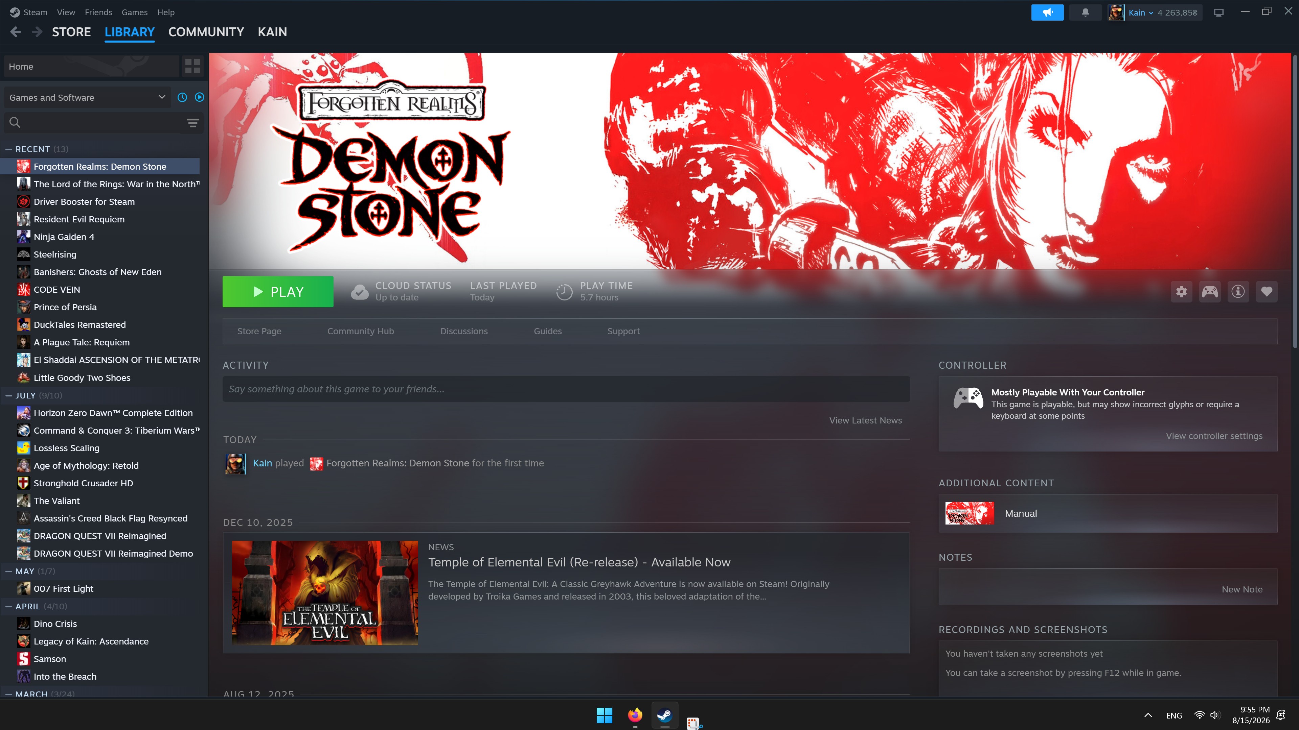Screen dimensions: 1299x730
Task: Open game settings gear icon
Action: tap(1182, 292)
